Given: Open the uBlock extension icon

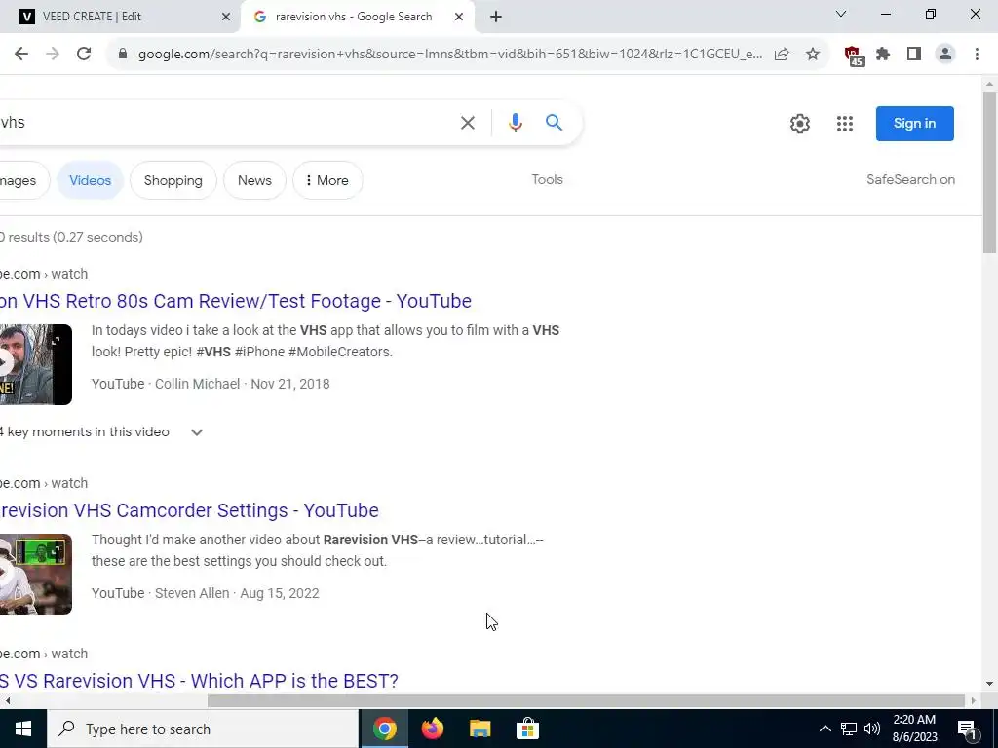Looking at the screenshot, I should 853,56.
